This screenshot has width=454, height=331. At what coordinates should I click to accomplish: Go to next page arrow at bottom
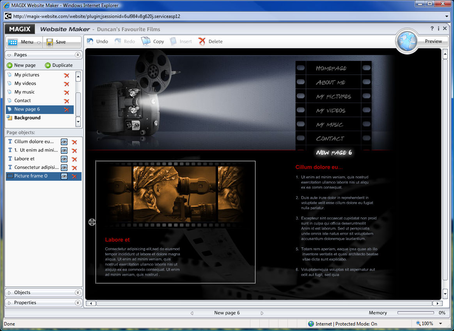[x=262, y=313]
